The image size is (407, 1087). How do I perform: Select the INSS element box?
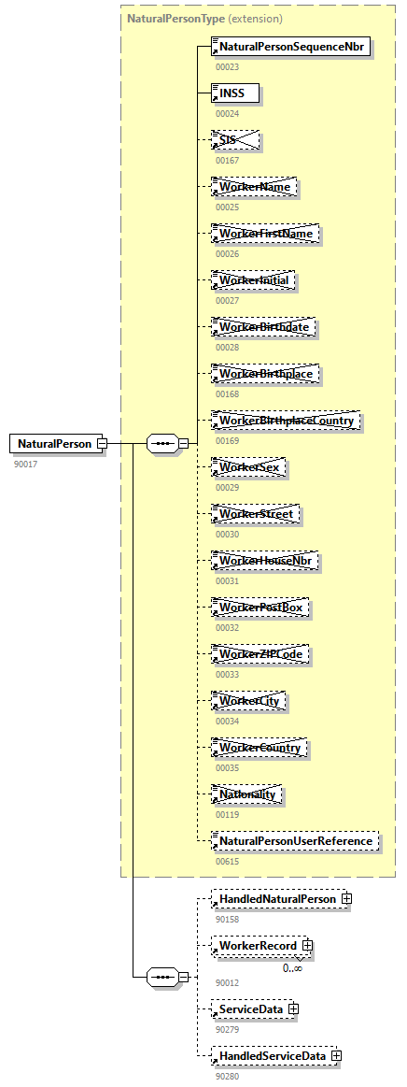(x=234, y=93)
